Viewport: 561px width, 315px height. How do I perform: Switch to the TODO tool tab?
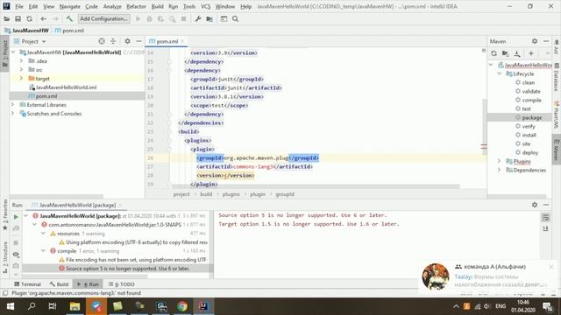coord(121,284)
